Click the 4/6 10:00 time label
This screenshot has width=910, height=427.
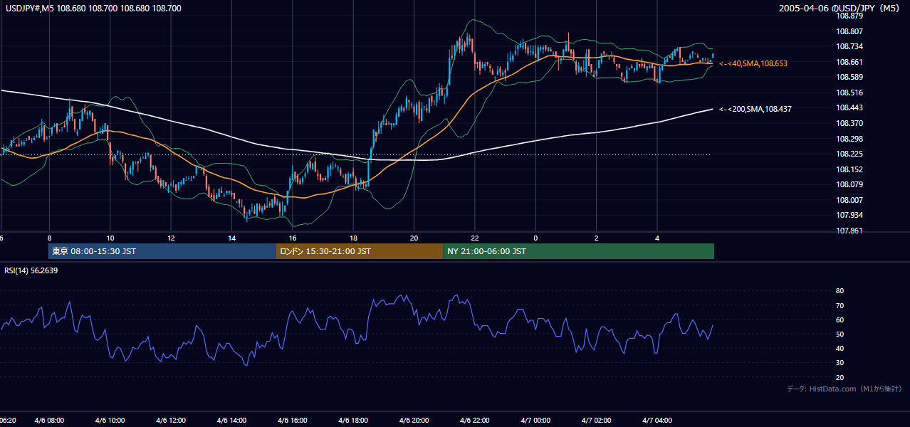pos(110,421)
